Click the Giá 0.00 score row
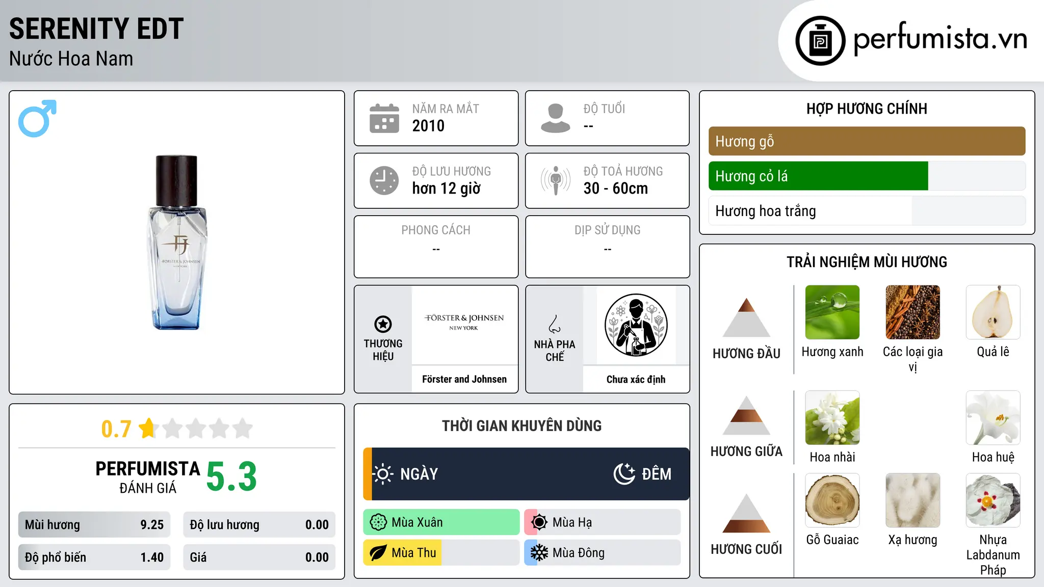The image size is (1044, 587). click(x=259, y=557)
